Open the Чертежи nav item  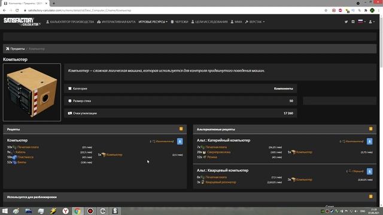click(x=180, y=21)
